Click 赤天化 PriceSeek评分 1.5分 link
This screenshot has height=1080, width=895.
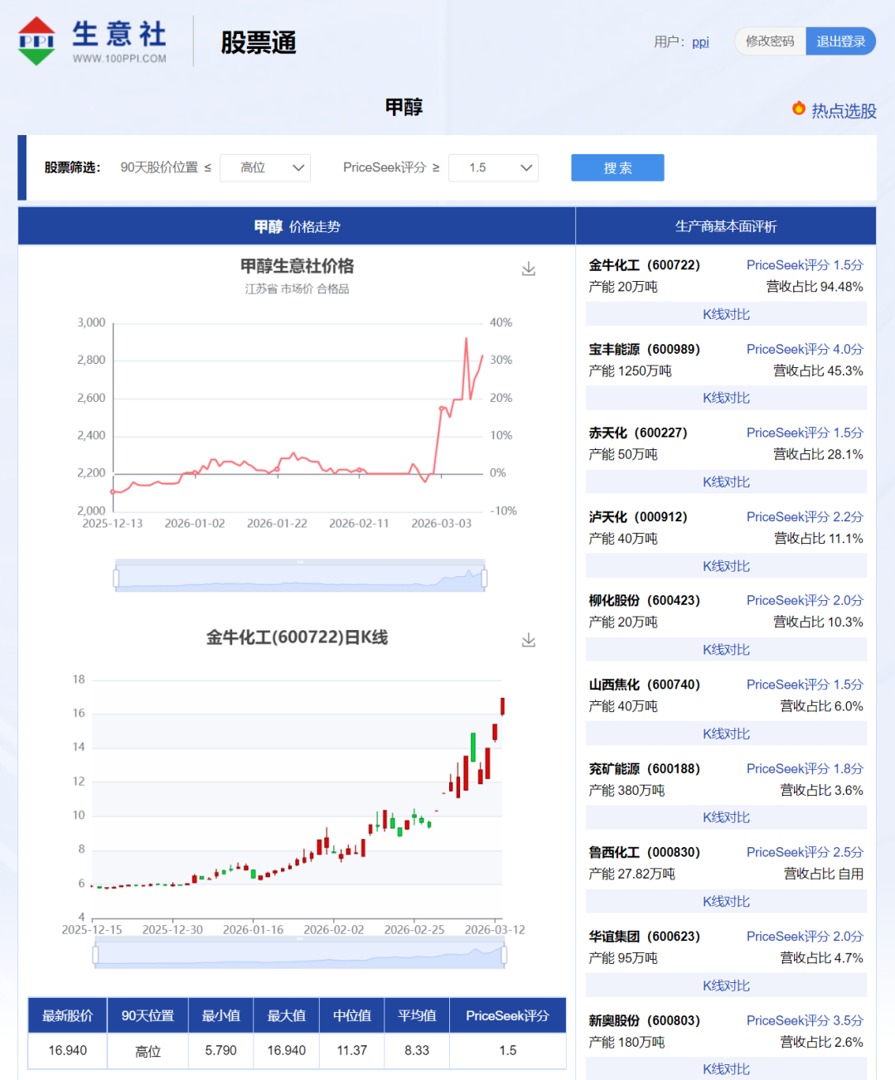pyautogui.click(x=805, y=433)
